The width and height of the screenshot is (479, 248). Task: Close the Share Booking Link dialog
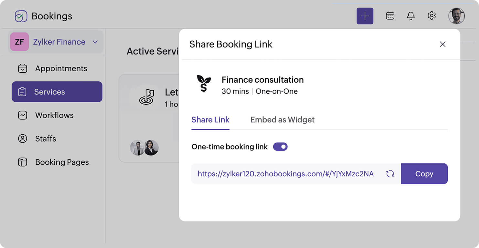[x=442, y=44]
